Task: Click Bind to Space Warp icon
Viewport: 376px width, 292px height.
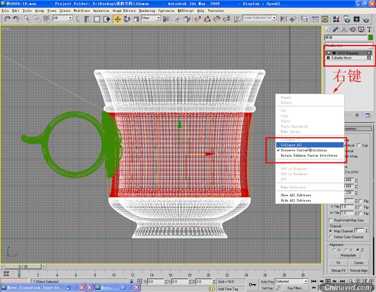Action: 46,19
